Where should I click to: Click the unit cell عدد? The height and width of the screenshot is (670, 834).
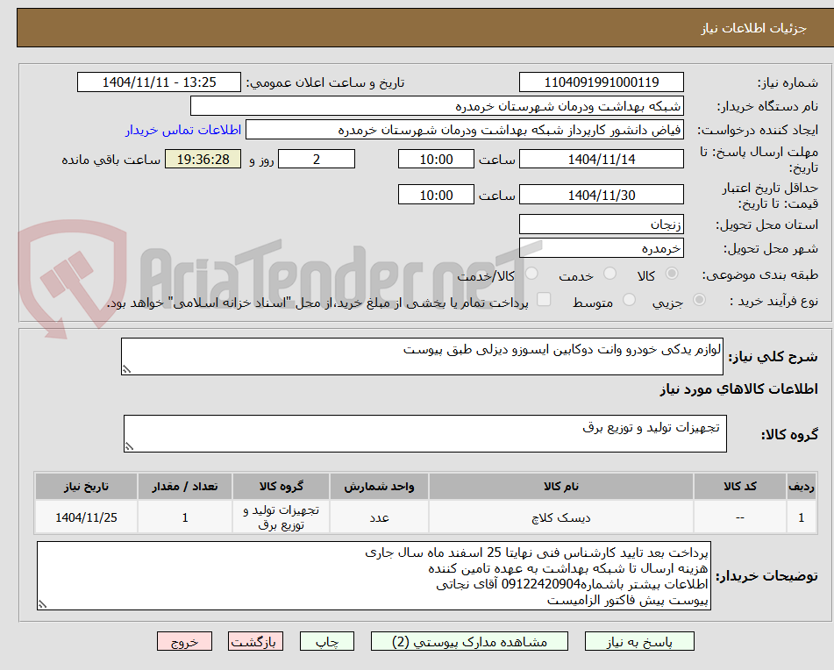[x=379, y=517]
